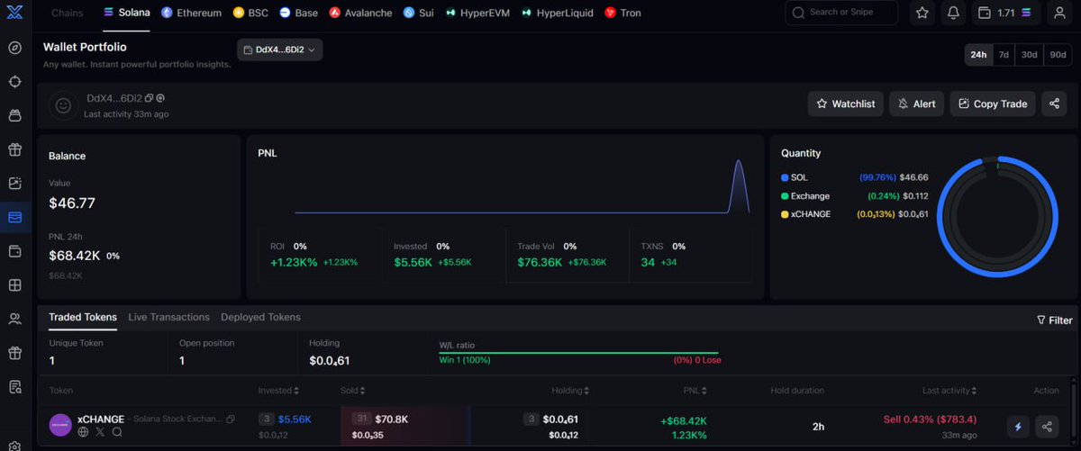Copy the xCHANGE token address
This screenshot has height=451, width=1081.
[x=231, y=419]
